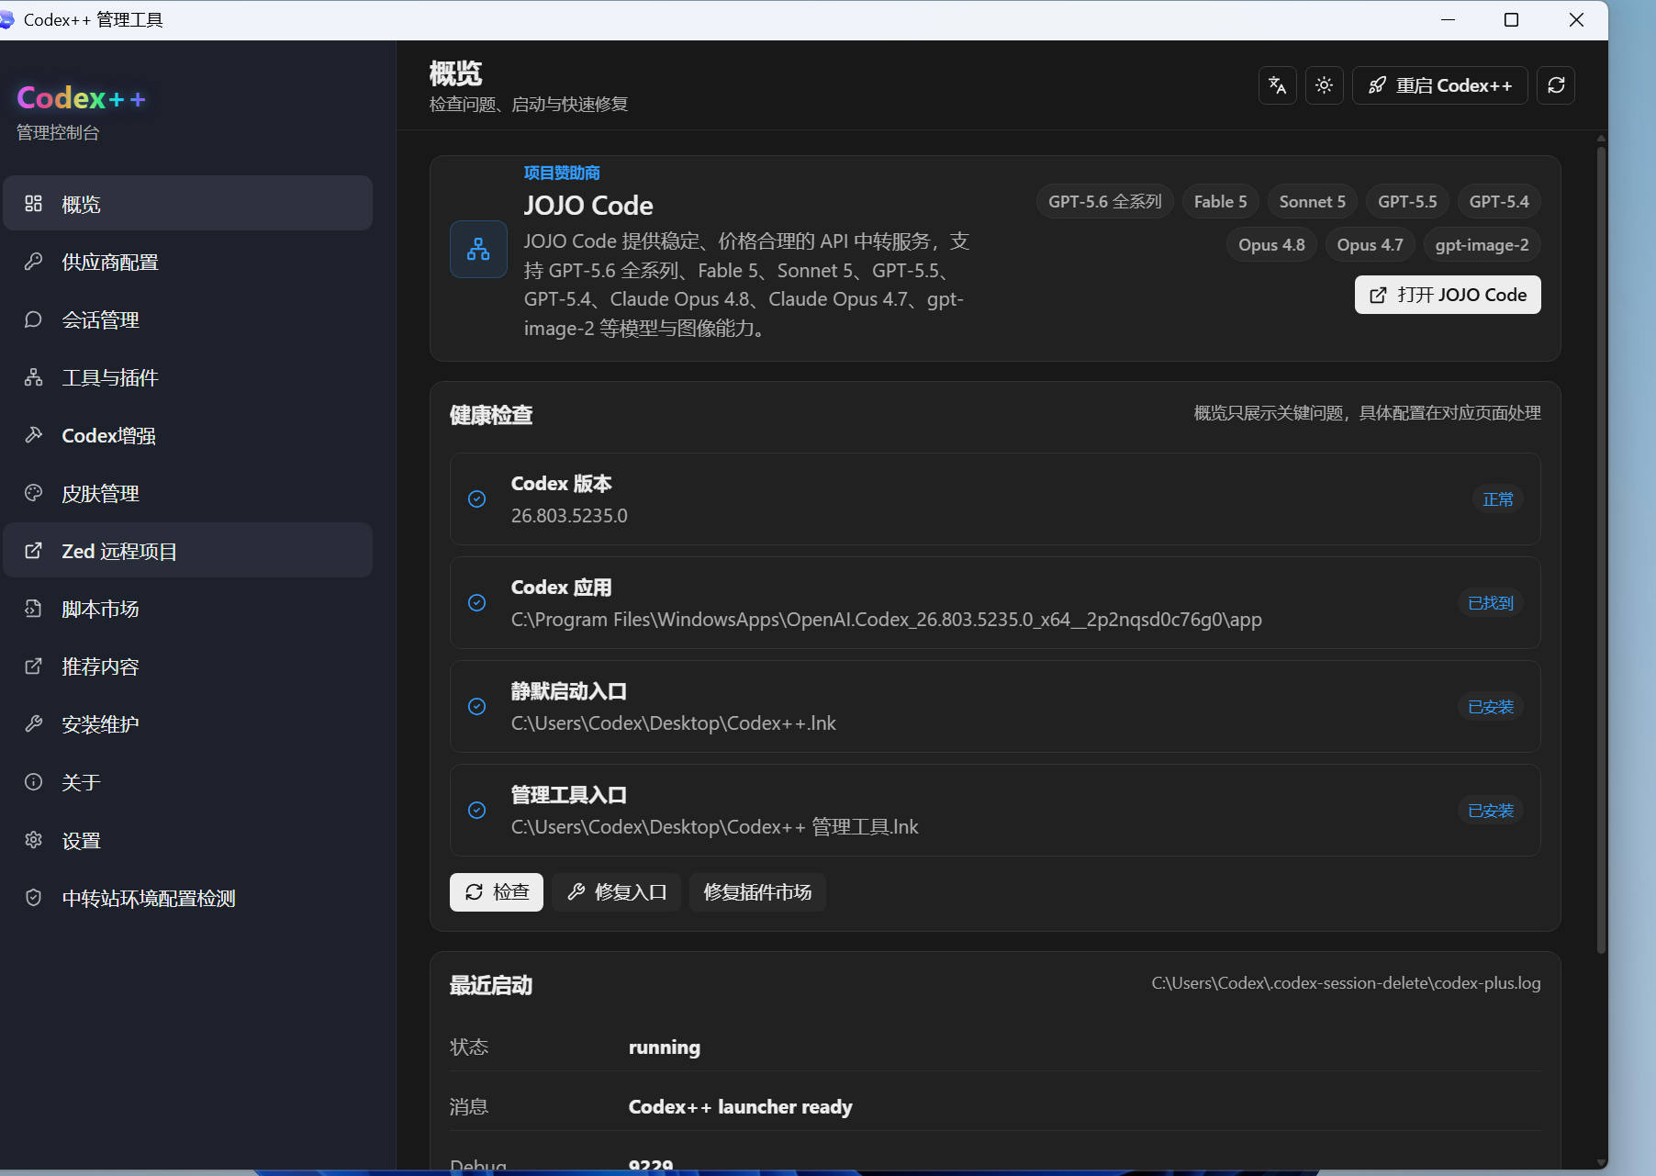Open 会话管理 in the sidebar

(x=188, y=319)
